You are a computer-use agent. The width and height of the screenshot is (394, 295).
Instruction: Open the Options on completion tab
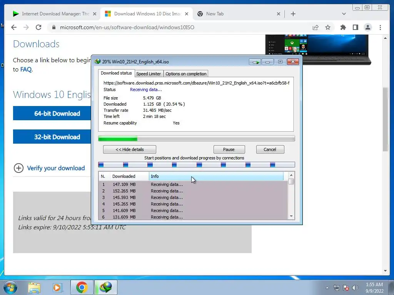point(186,74)
